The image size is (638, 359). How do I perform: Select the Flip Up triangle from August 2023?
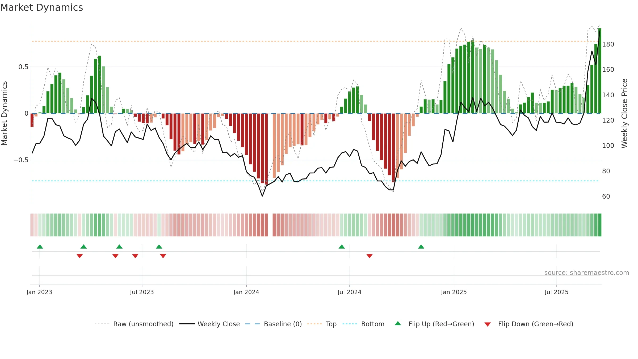(x=159, y=247)
